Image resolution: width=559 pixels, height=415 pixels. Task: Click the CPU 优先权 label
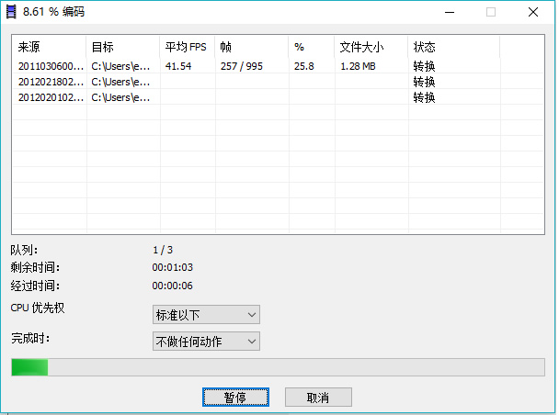pos(38,308)
